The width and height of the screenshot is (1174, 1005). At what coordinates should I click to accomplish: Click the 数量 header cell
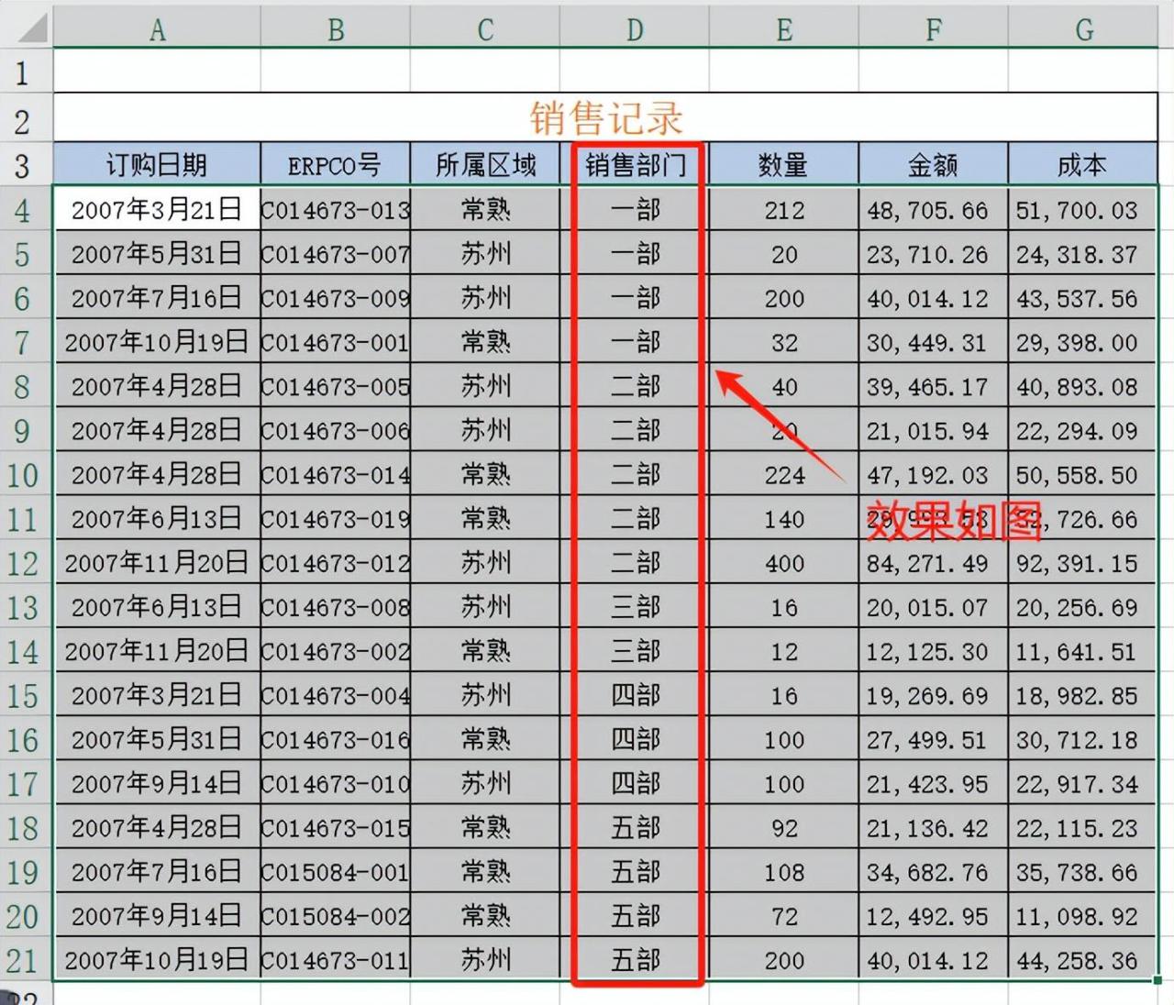tap(784, 164)
